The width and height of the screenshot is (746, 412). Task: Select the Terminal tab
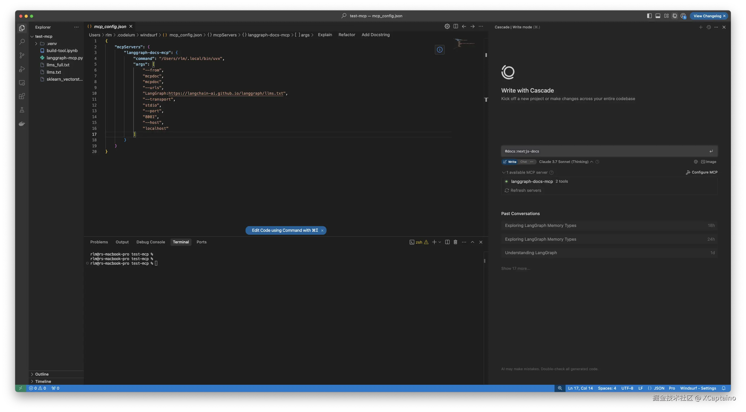pos(181,242)
